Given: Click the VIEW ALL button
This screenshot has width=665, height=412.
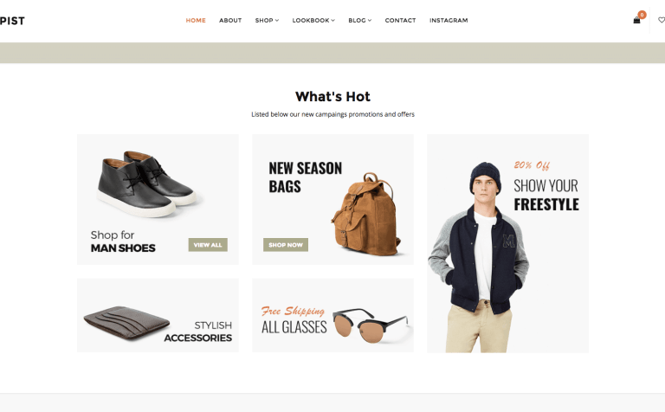Looking at the screenshot, I should click(208, 245).
